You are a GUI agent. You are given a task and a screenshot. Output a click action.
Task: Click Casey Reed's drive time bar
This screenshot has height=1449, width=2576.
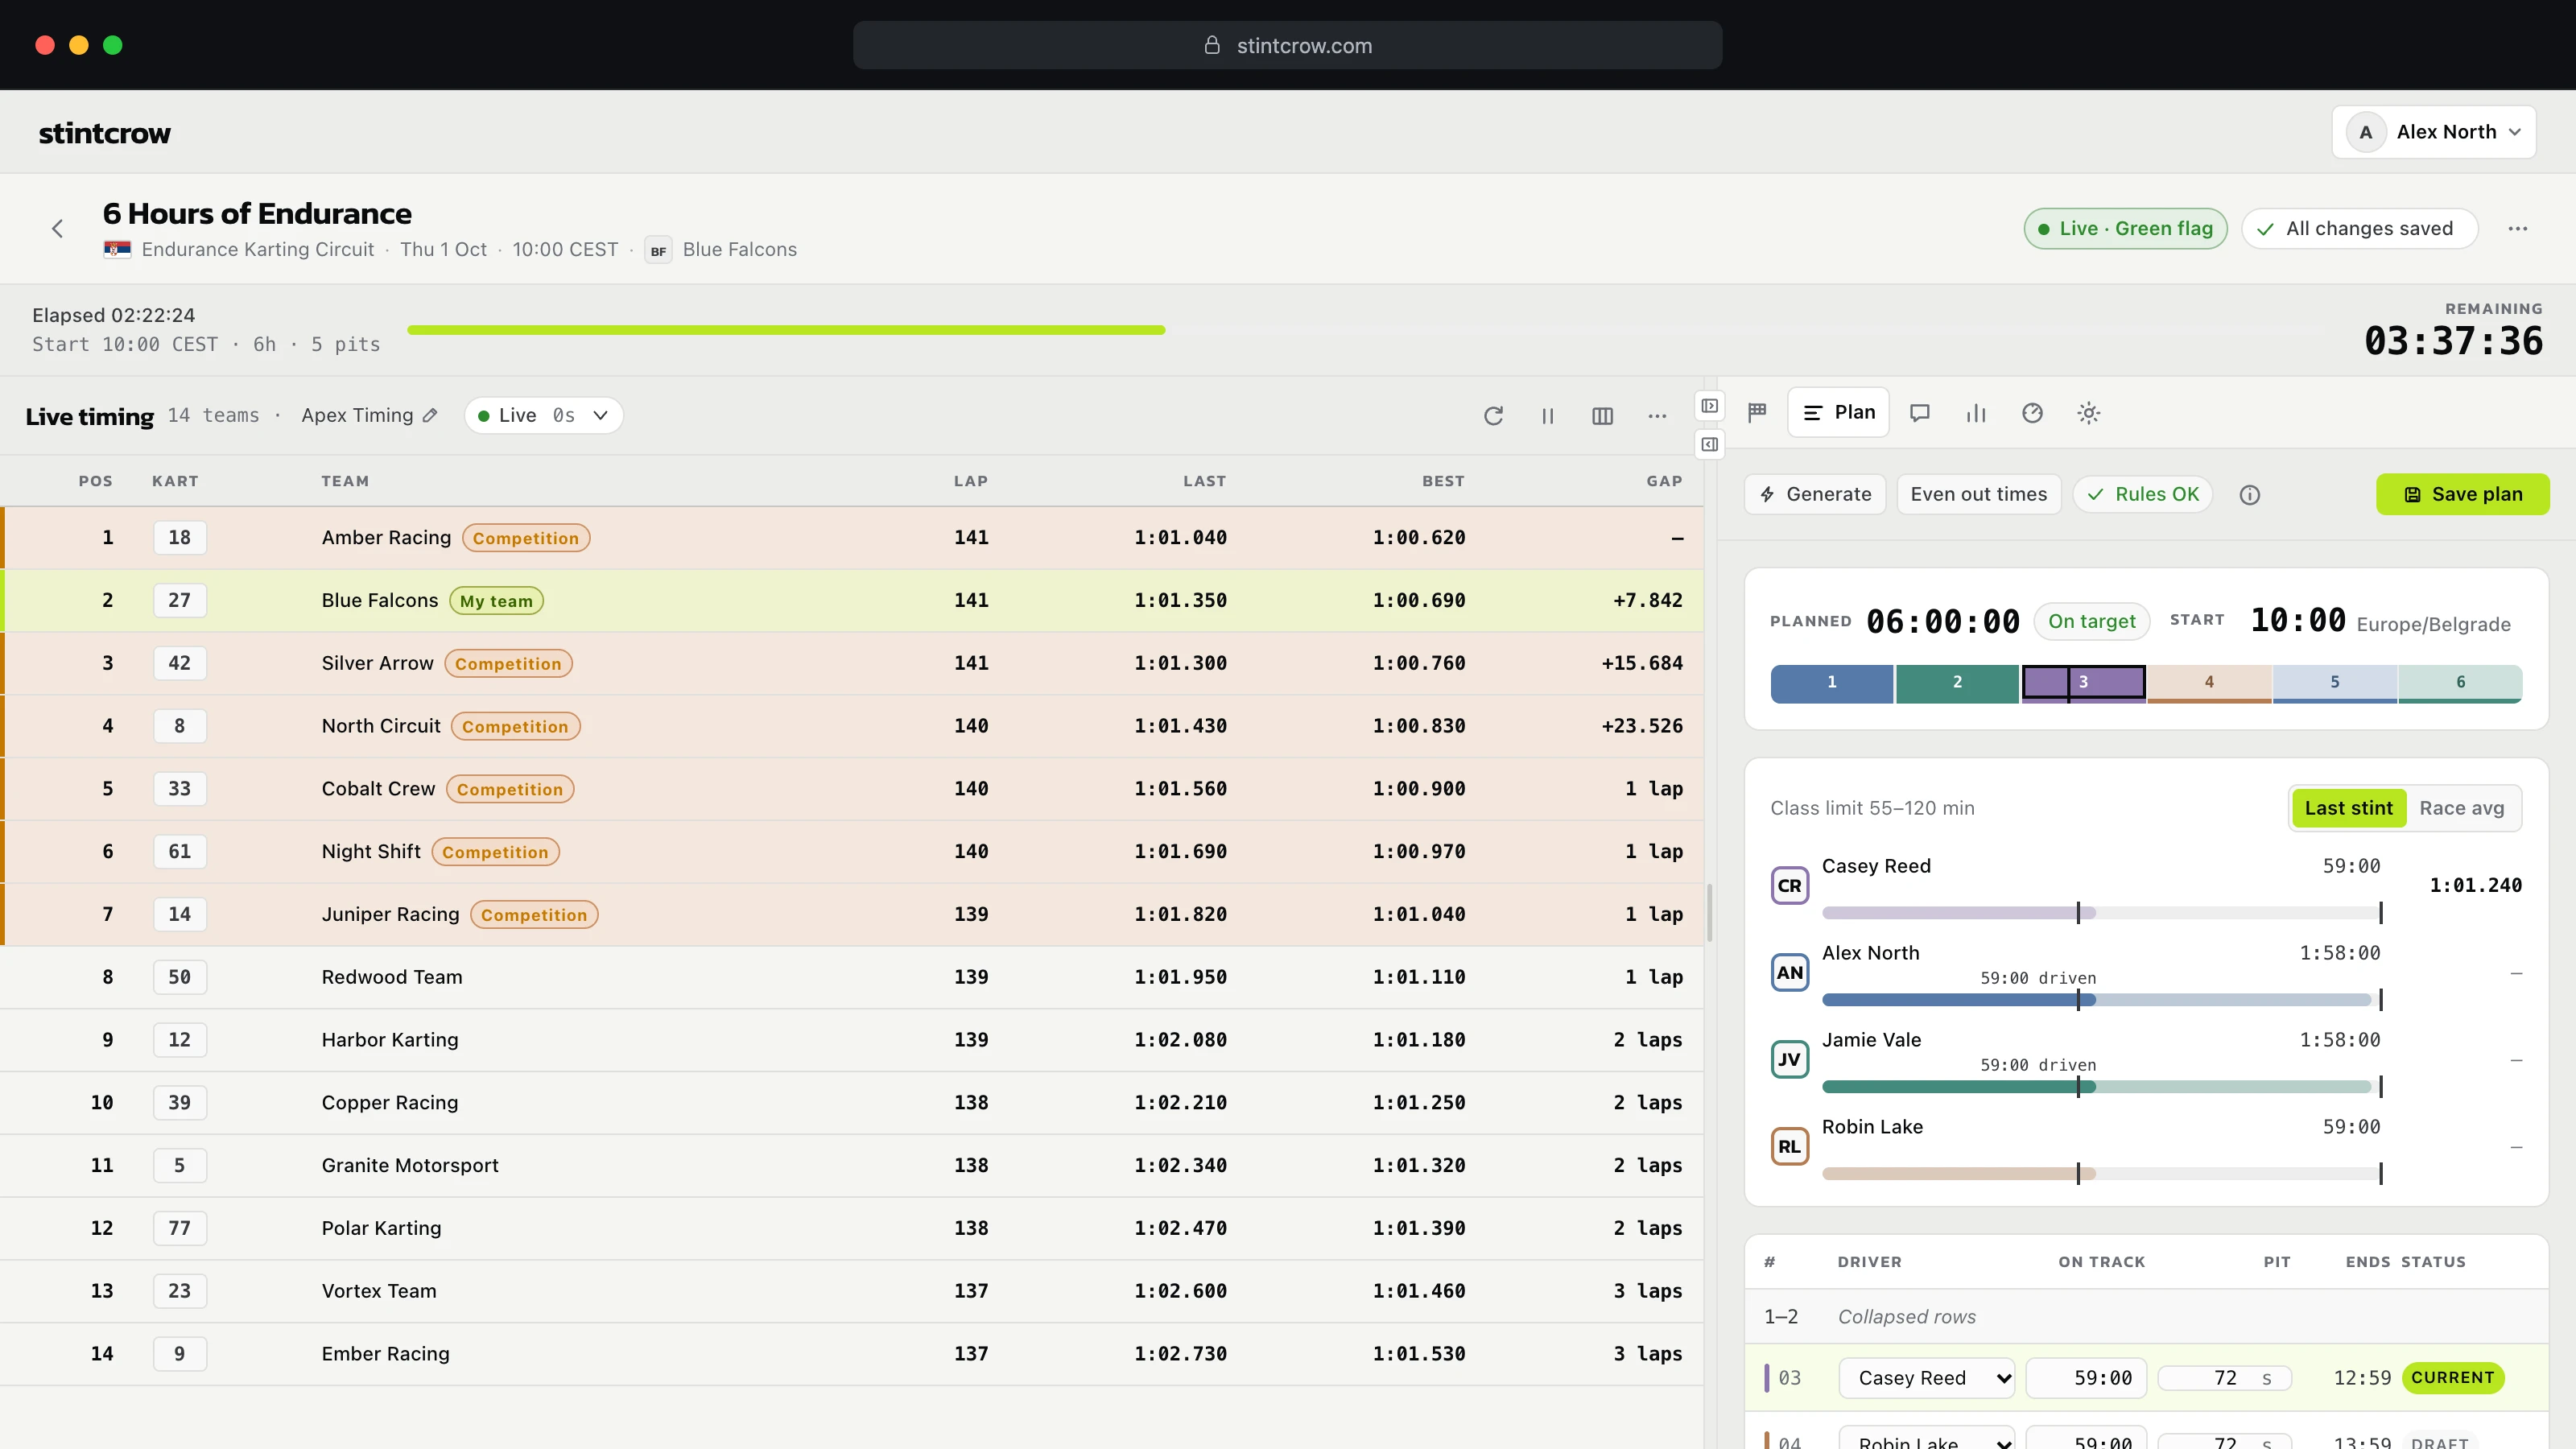pyautogui.click(x=2101, y=913)
